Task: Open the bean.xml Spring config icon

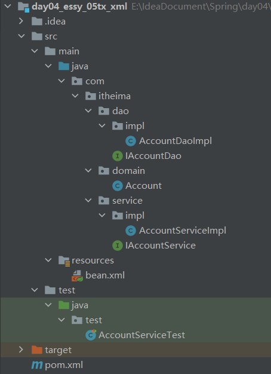Action: point(78,276)
